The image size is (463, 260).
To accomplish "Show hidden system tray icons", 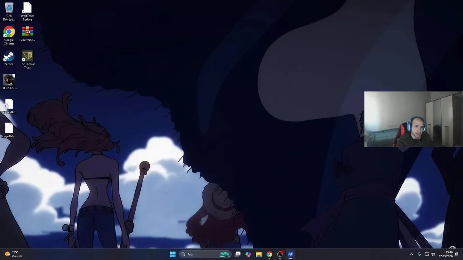I will [411, 254].
